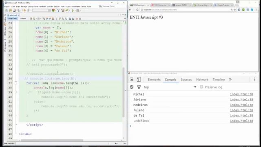Image resolution: width=261 pixels, height=147 pixels.
Task: Open index.html:38 link beside Medeiros
Action: point(241,105)
